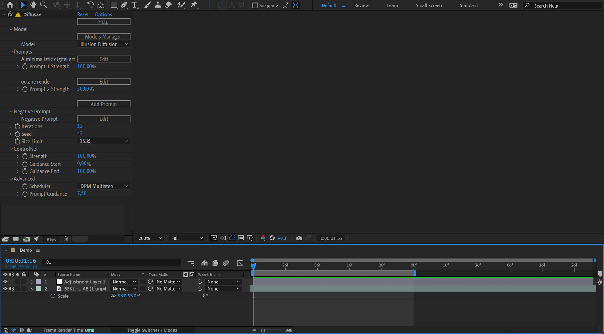Hide the Adjustment Layer 1 layer
The height and width of the screenshot is (334, 604).
[x=5, y=282]
